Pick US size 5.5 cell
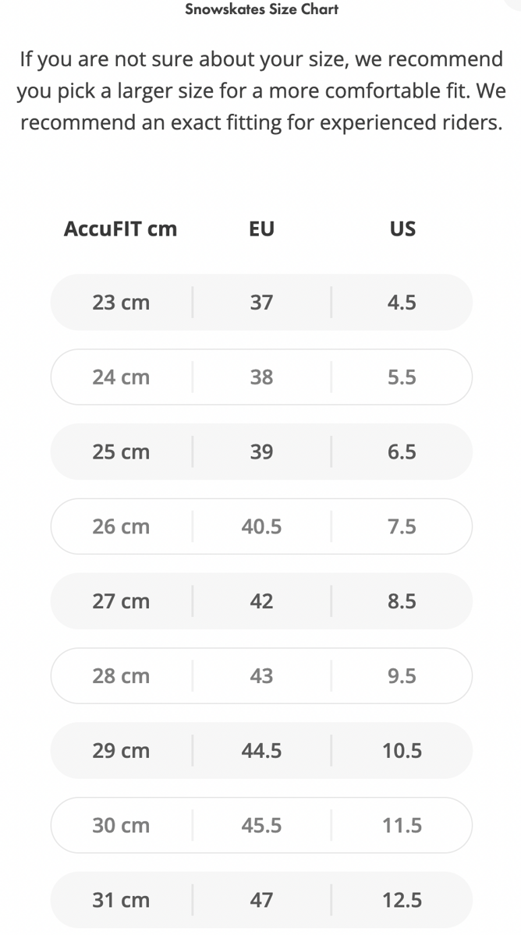 [x=402, y=377]
